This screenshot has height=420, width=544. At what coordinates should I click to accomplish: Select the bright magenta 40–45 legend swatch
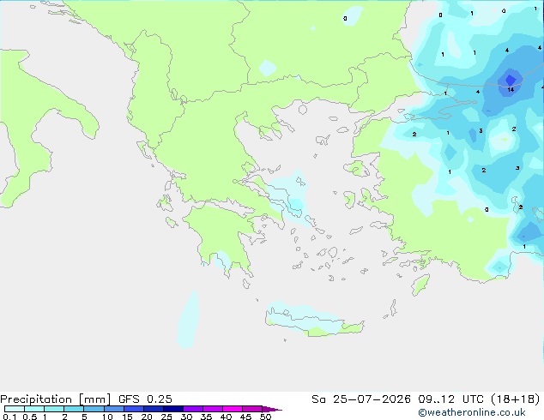coord(233,409)
